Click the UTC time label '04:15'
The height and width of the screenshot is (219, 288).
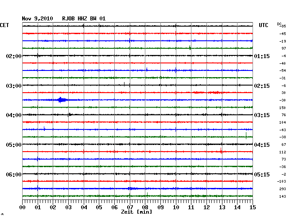point(262,145)
